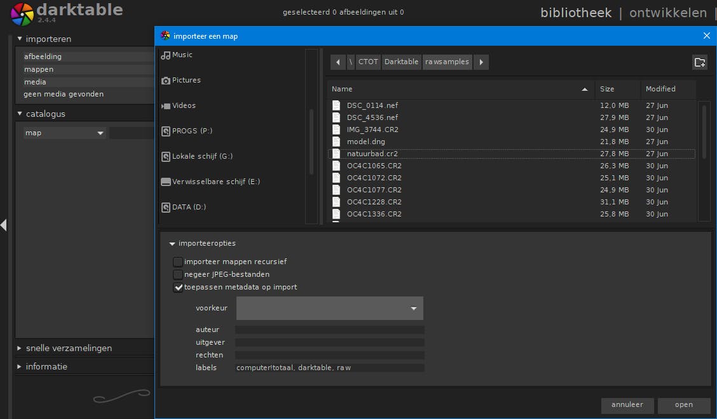
Task: Open the Pictures folder shortcut
Action: 186,81
